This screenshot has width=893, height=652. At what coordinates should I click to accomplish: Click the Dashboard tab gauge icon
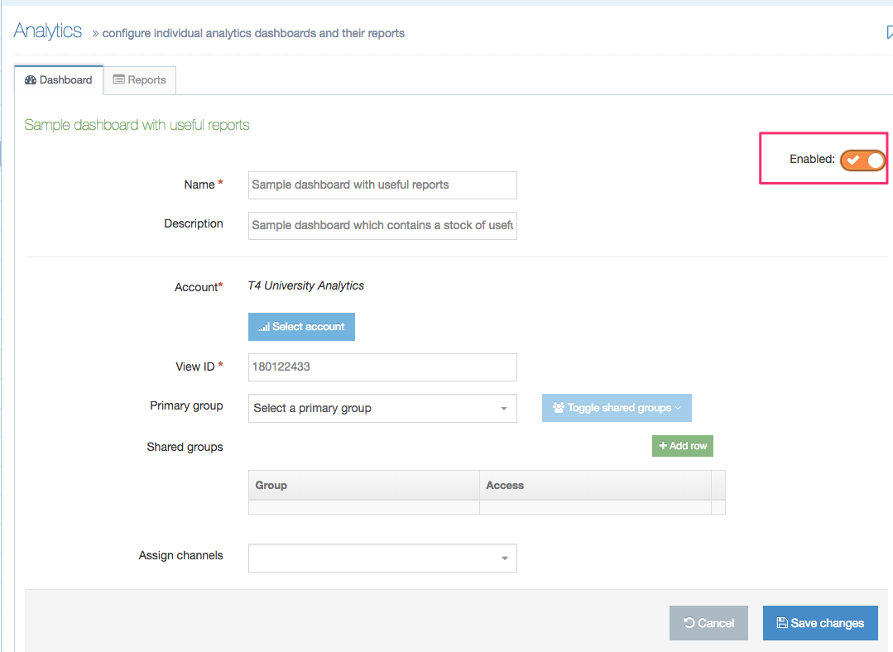(x=31, y=80)
